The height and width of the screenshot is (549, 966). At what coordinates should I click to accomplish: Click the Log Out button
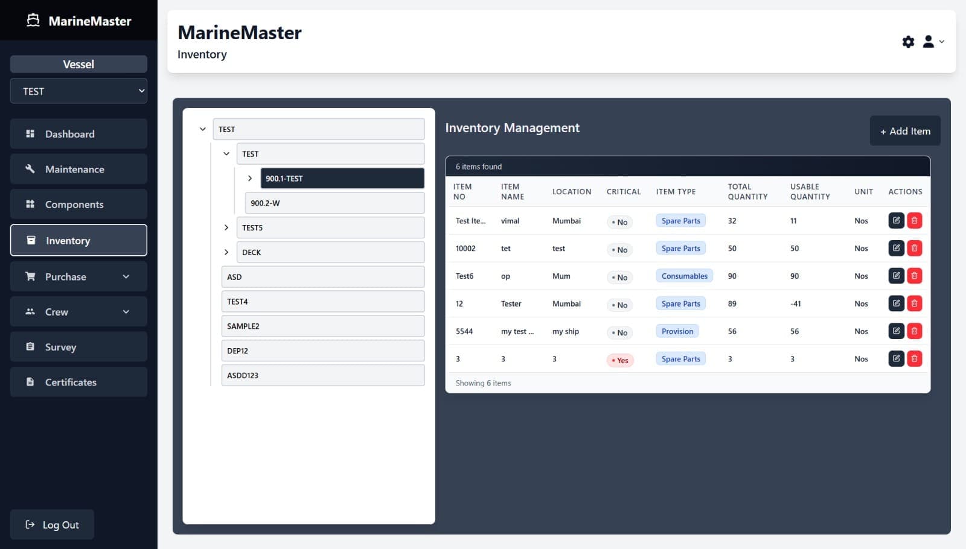pos(52,524)
